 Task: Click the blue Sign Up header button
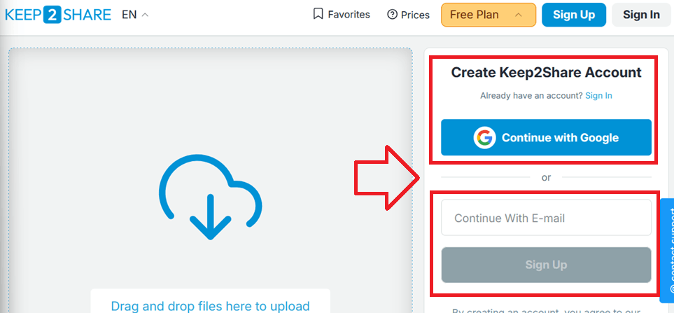point(574,15)
